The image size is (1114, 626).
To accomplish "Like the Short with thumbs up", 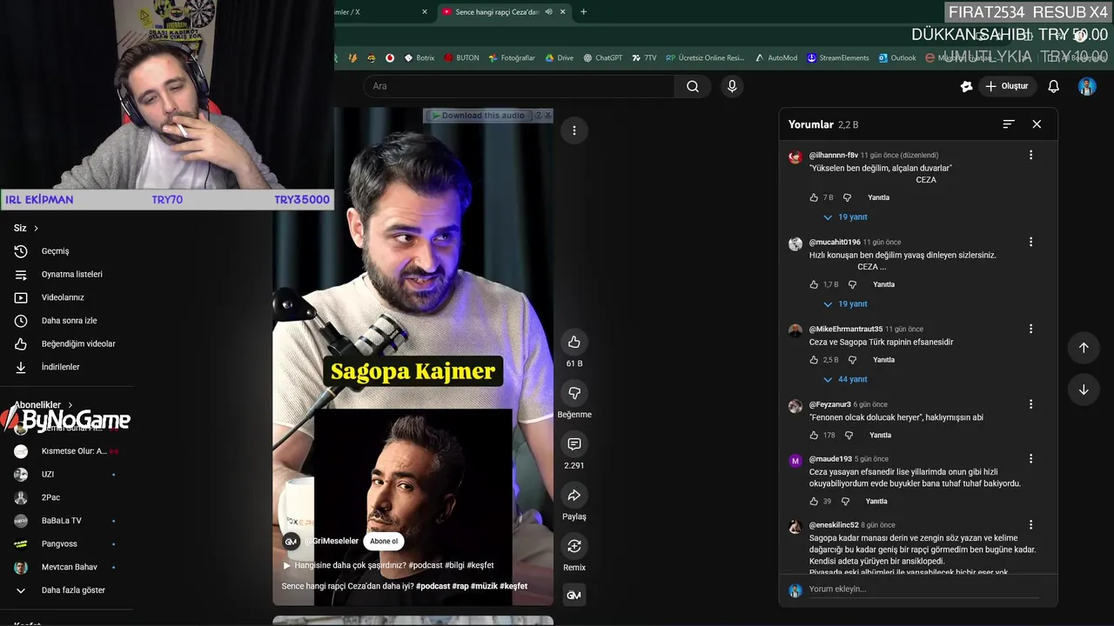I will point(574,342).
